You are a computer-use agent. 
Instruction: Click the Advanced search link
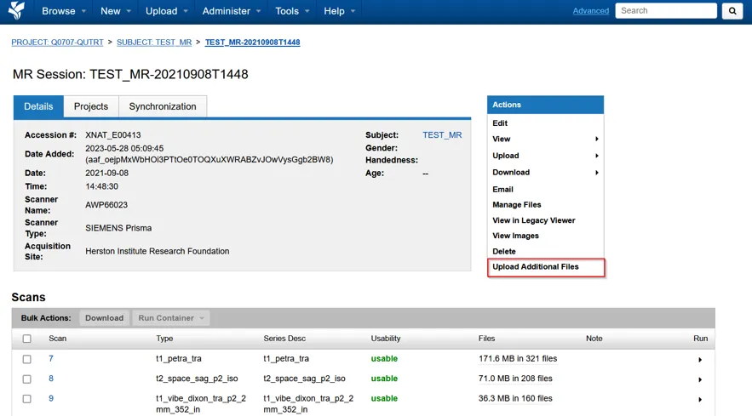(591, 10)
